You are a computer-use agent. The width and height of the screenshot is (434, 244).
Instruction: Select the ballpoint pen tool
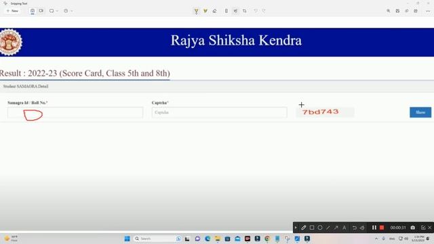(196, 11)
